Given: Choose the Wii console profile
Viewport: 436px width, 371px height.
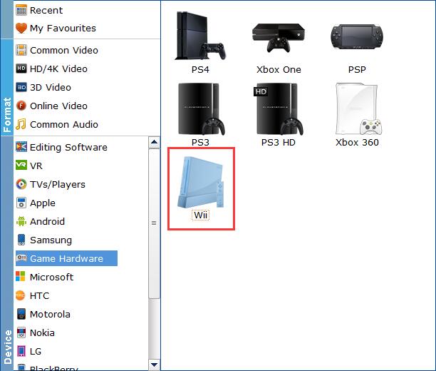Looking at the screenshot, I should pyautogui.click(x=200, y=182).
